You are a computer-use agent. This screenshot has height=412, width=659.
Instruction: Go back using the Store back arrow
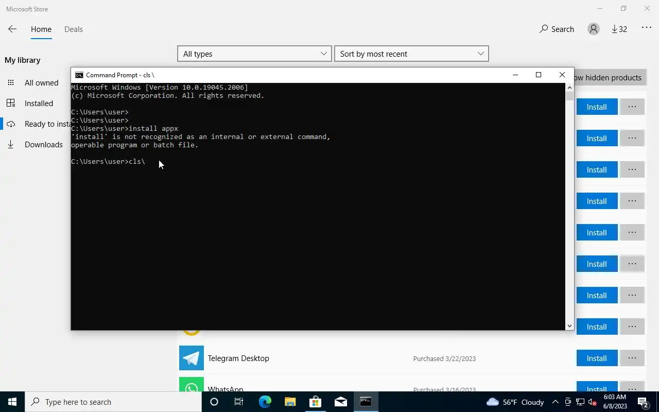pos(12,29)
